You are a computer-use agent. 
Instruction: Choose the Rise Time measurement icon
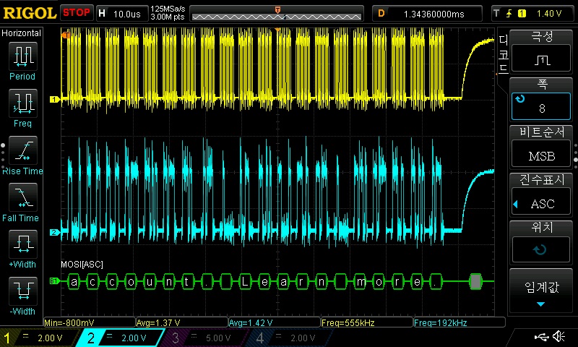[22, 150]
